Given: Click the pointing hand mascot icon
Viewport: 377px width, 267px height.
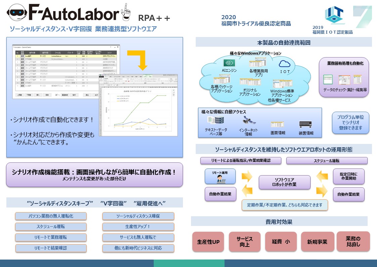Looking at the screenshot, I should (x=126, y=11).
